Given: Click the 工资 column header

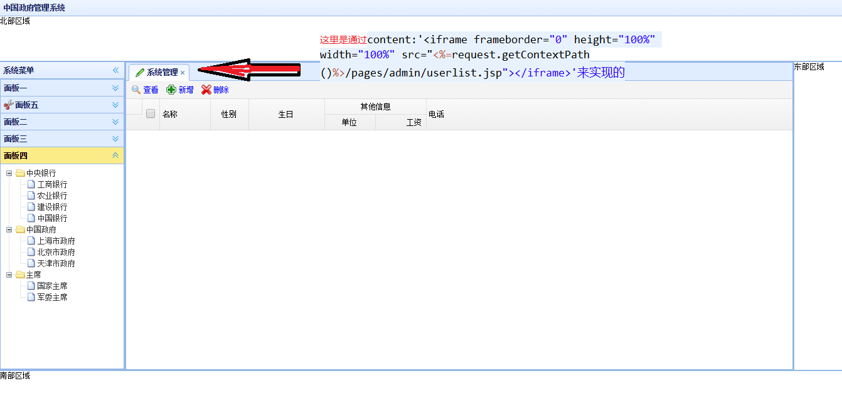Looking at the screenshot, I should pos(401,122).
